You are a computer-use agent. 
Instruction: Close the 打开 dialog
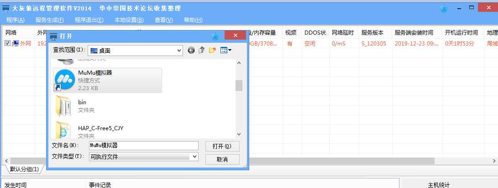click(235, 36)
